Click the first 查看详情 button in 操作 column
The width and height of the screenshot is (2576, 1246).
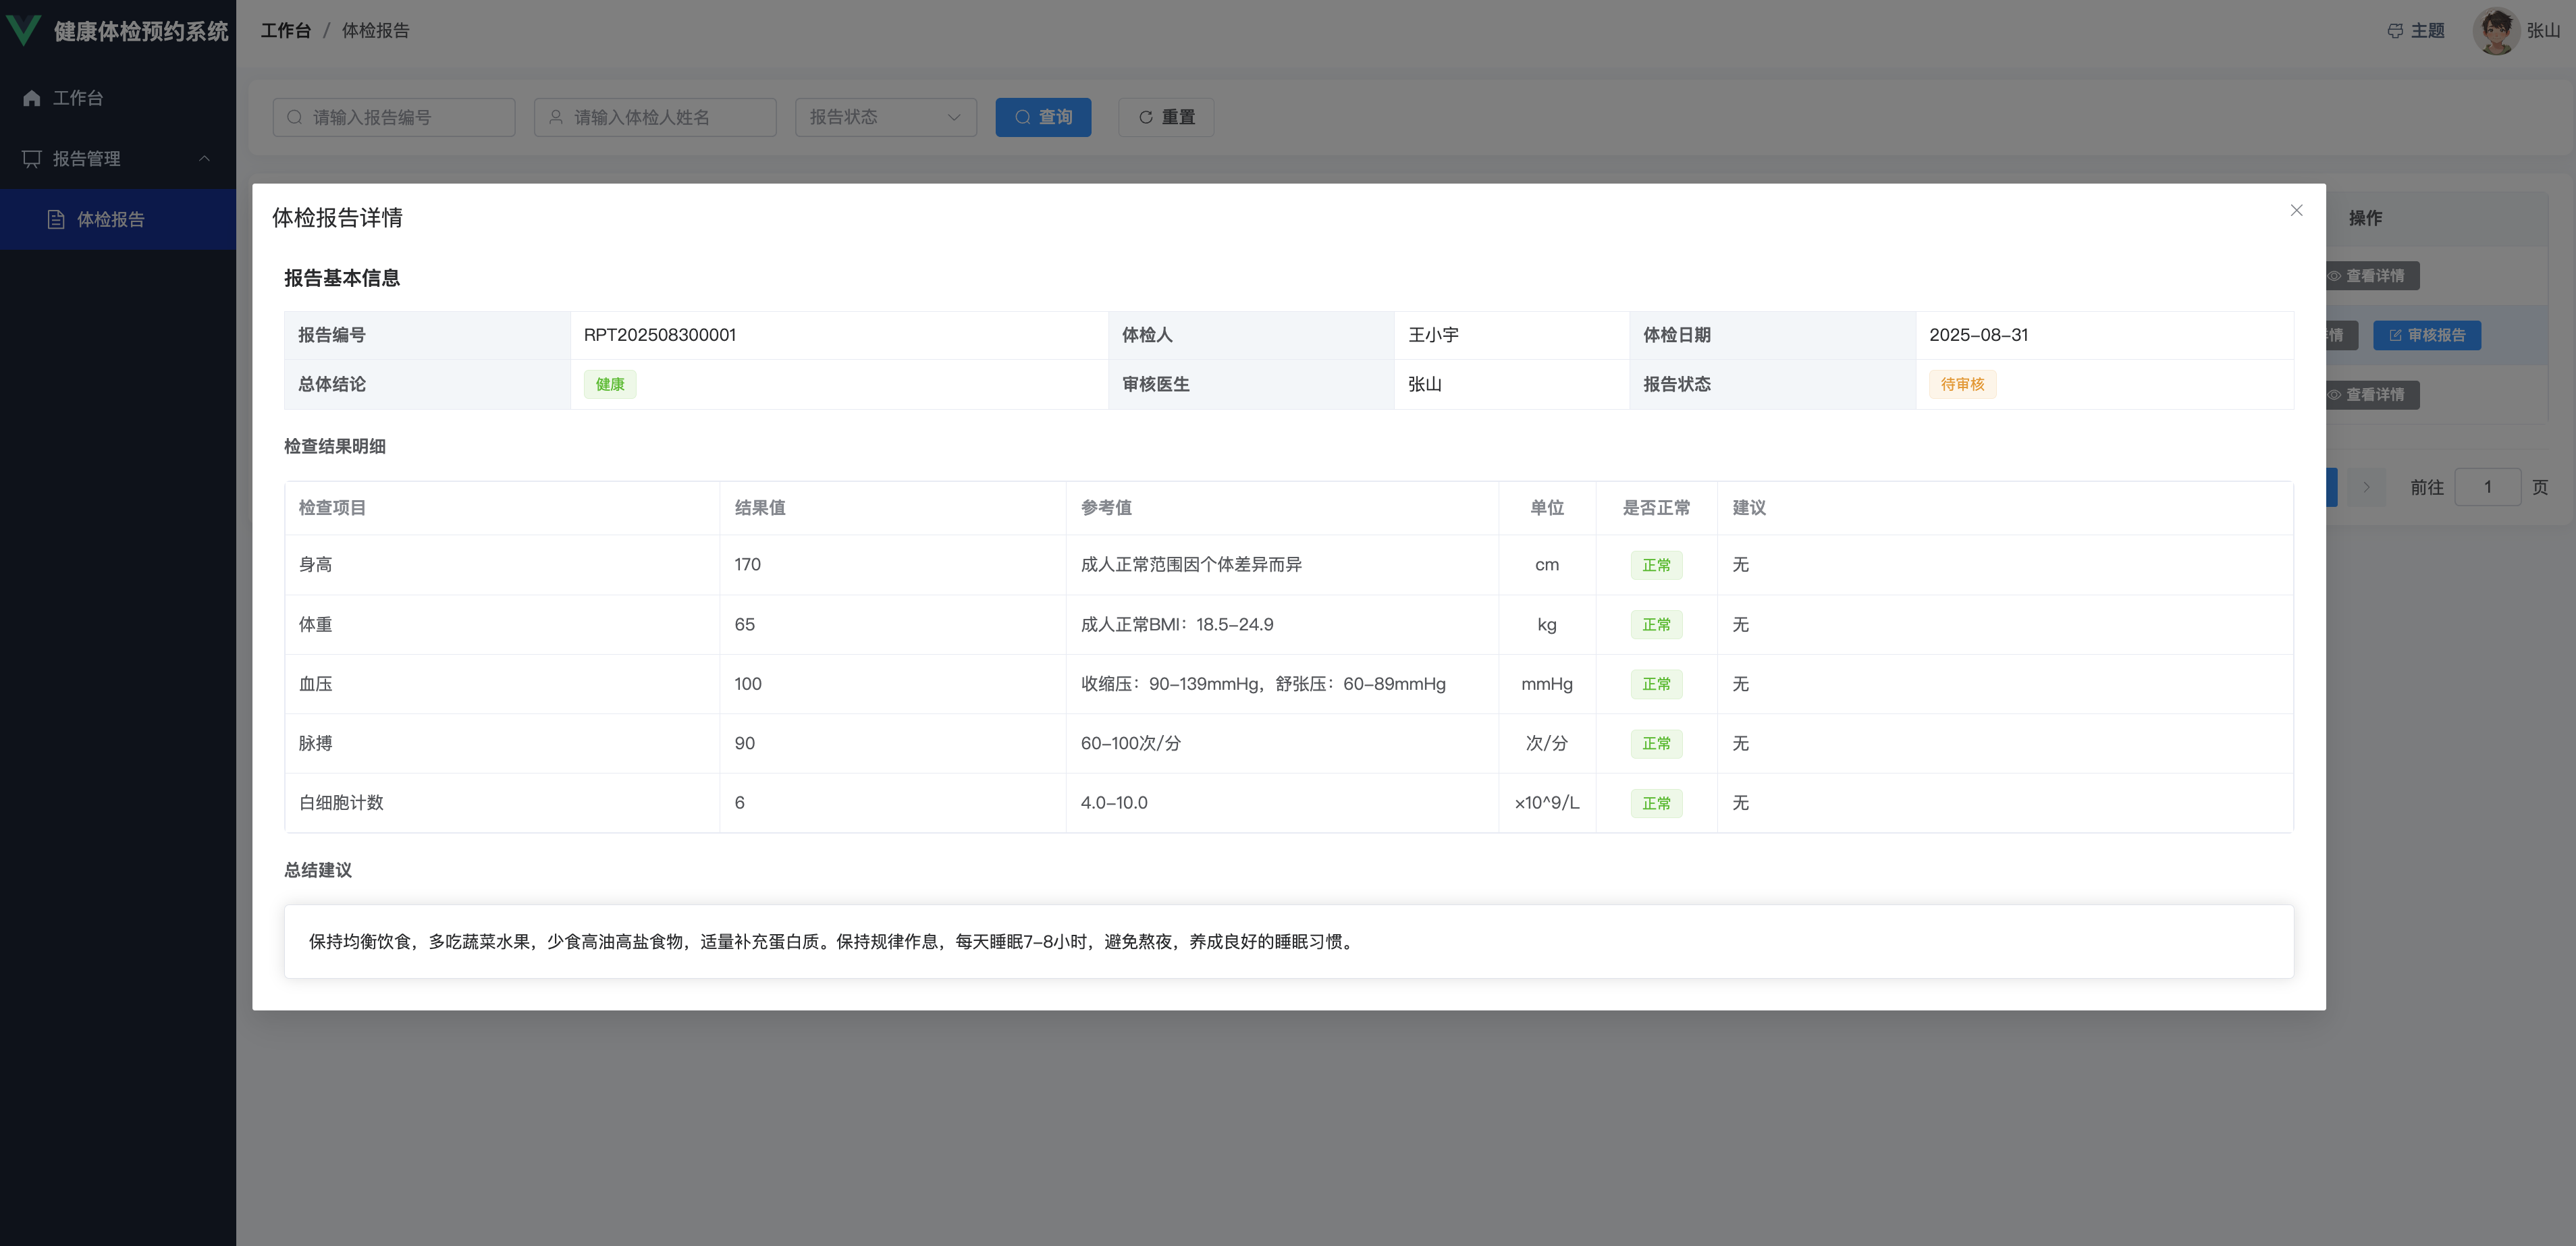(2373, 276)
